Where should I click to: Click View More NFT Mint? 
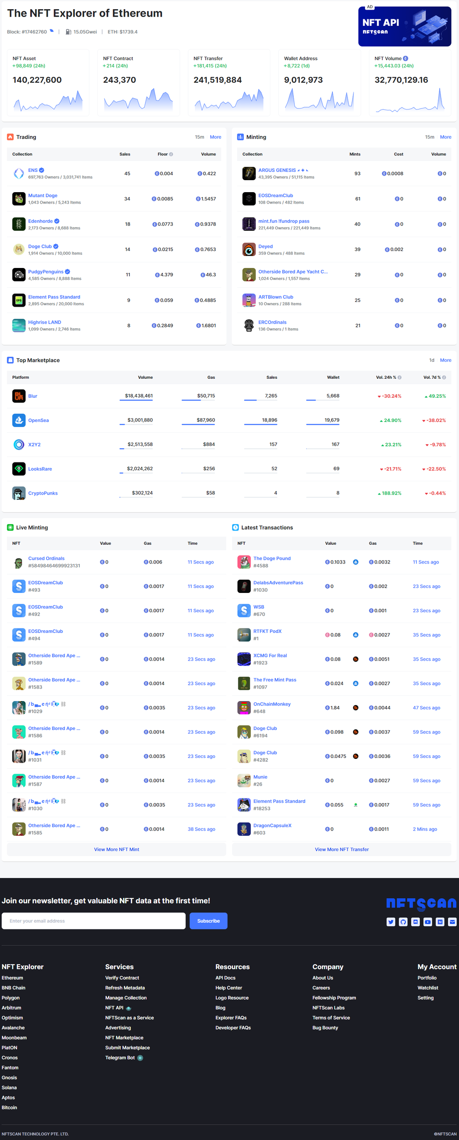tap(117, 849)
